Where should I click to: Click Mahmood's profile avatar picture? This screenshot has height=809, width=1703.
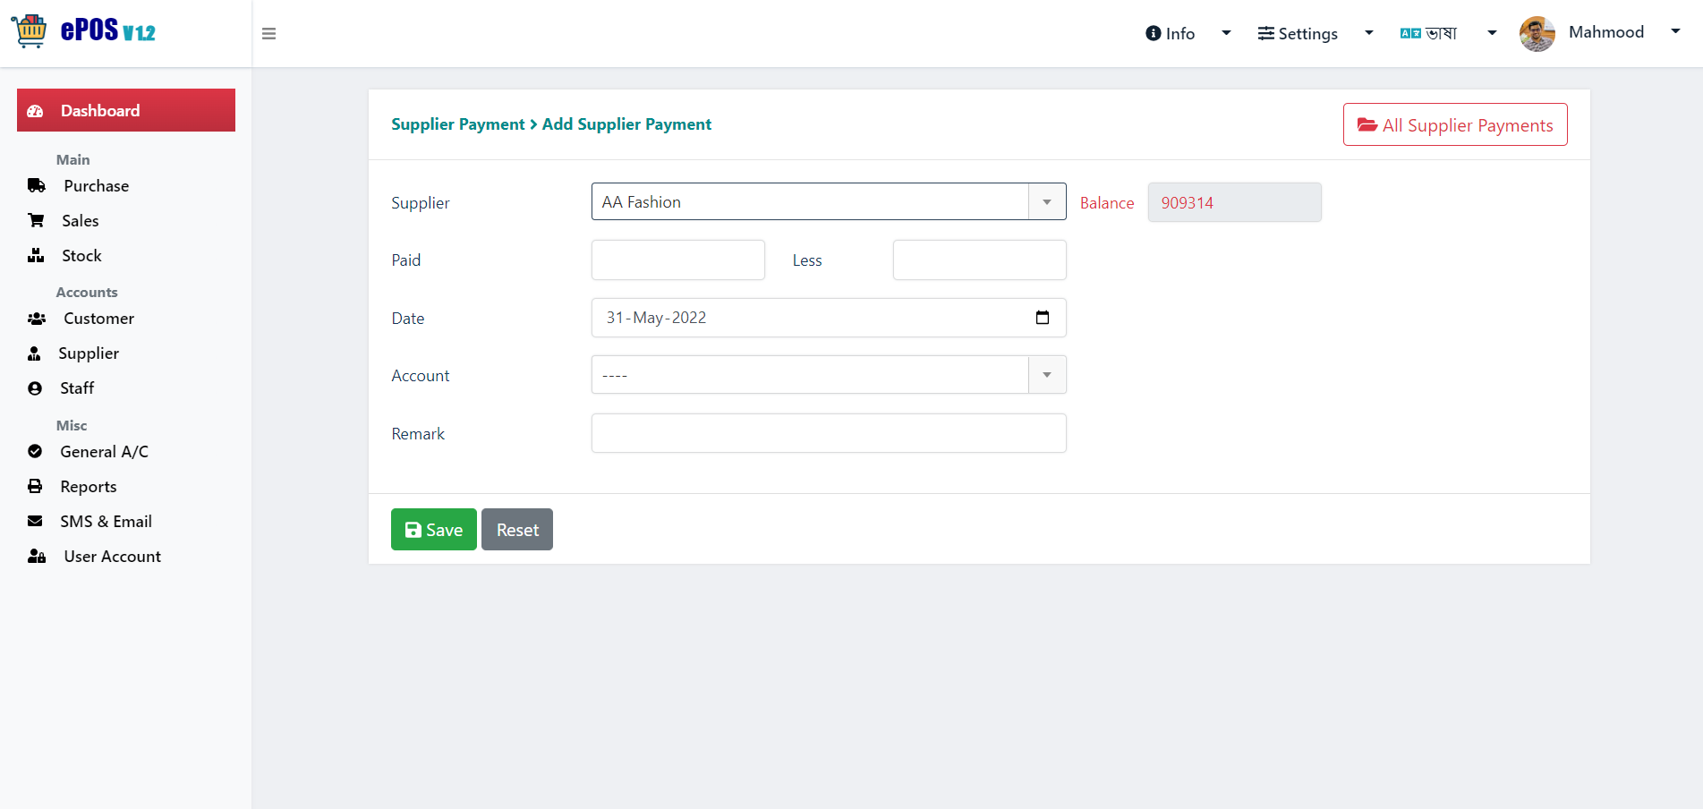(1537, 34)
